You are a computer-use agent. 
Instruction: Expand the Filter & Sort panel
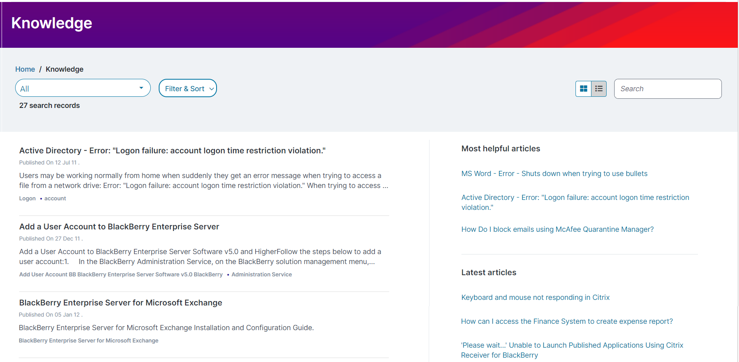(x=187, y=88)
